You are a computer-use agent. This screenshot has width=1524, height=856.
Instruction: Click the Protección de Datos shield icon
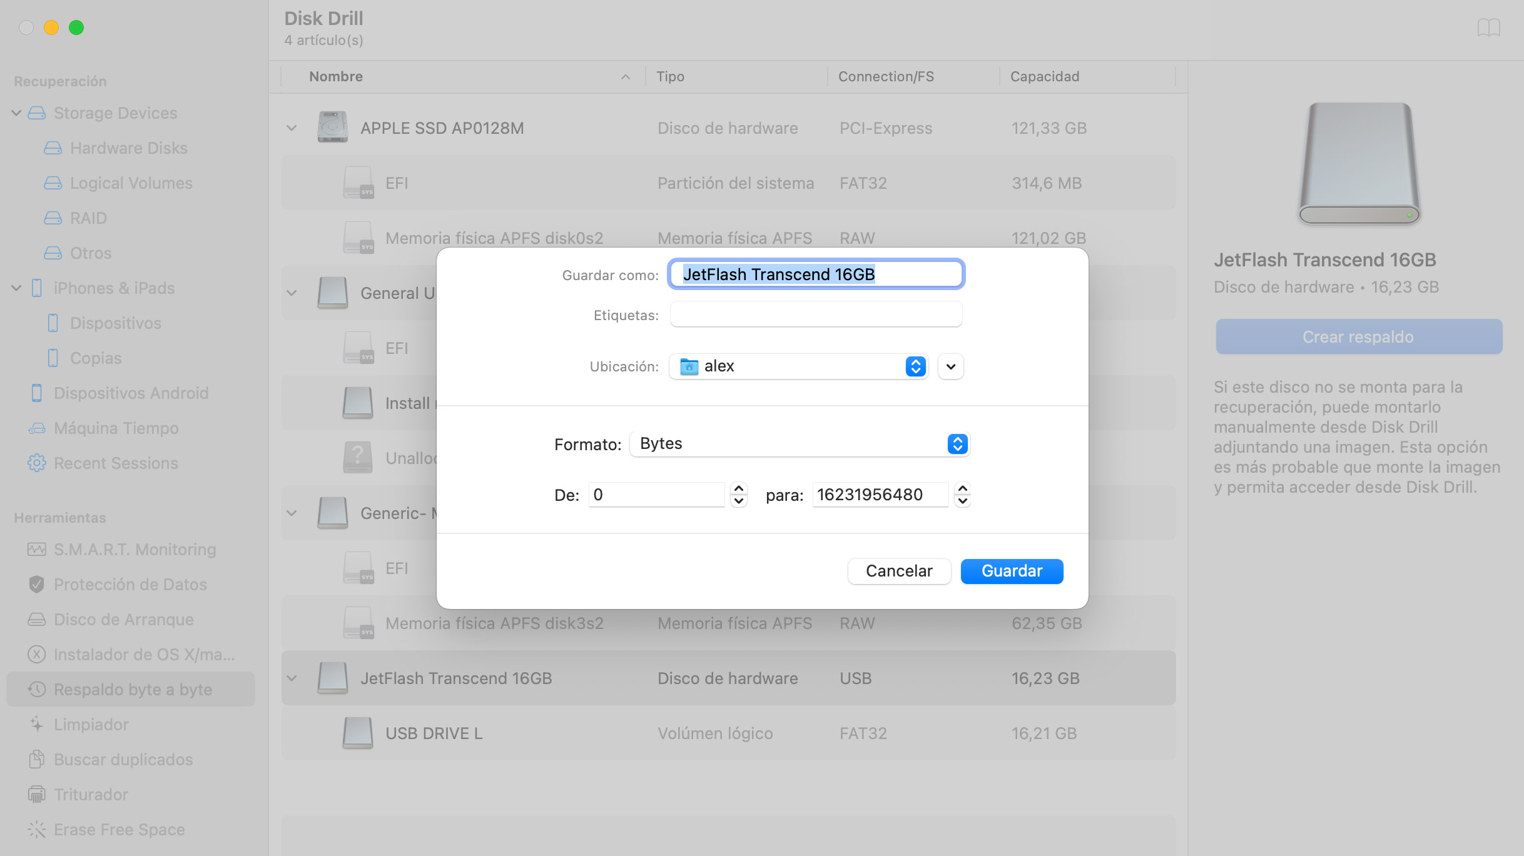[x=37, y=585]
